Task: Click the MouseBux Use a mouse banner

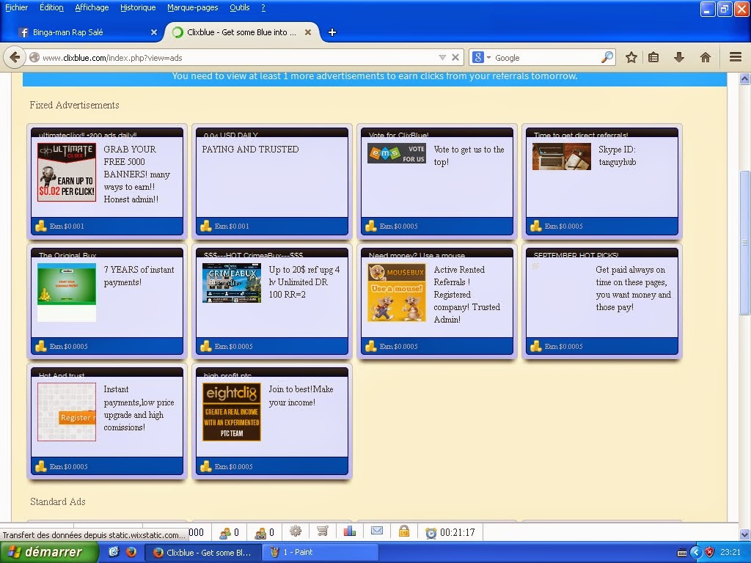Action: [x=397, y=292]
